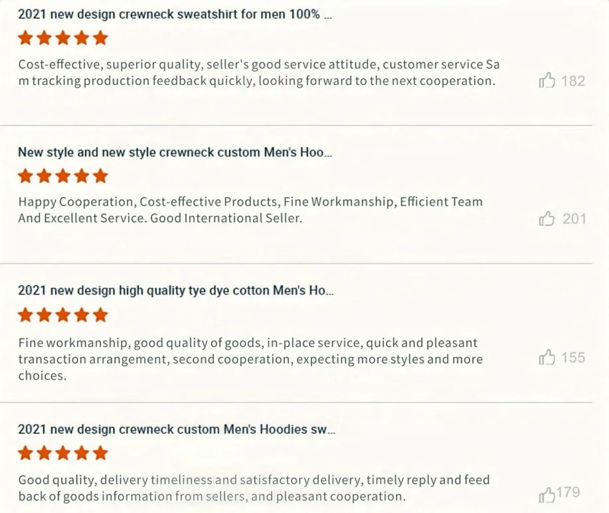Click five-star rating of first review
This screenshot has width=609, height=513.
pos(62,38)
